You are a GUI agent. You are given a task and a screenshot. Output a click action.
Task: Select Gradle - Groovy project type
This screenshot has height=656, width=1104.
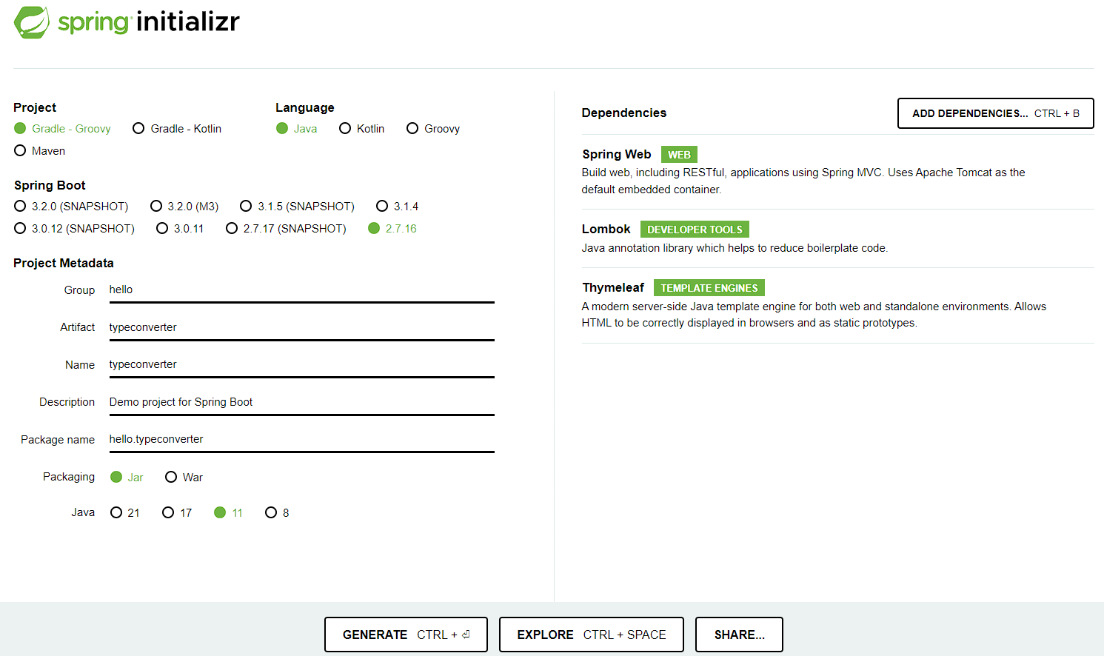pos(62,129)
